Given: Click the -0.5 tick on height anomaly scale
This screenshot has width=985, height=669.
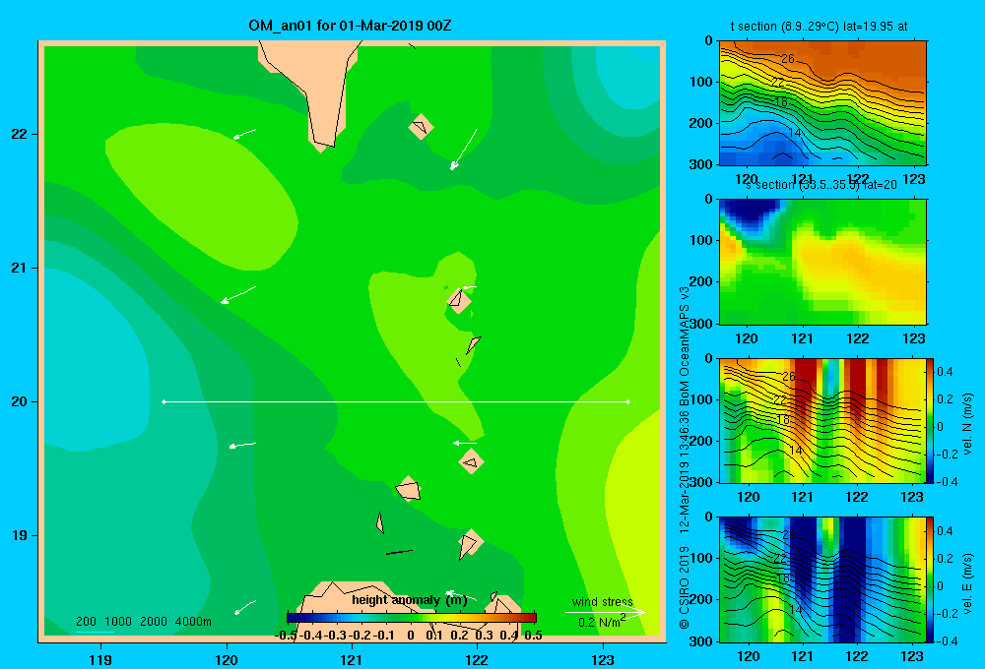Looking at the screenshot, I should [286, 636].
